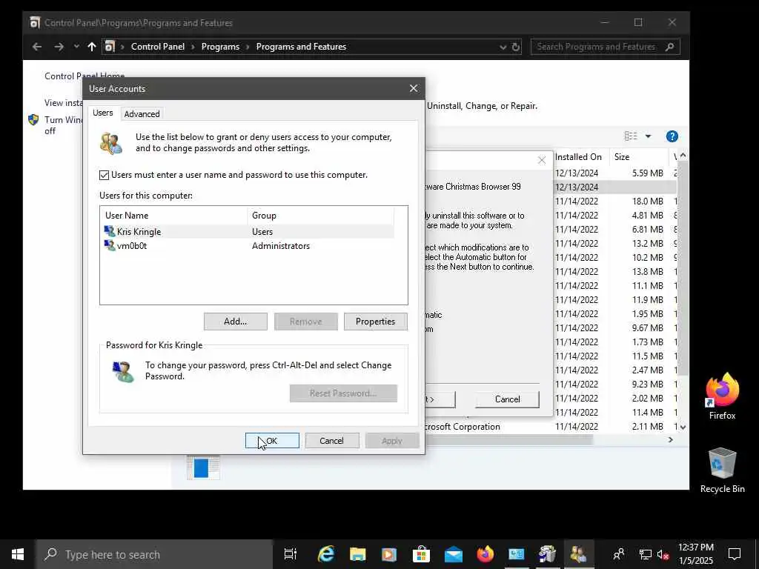Select the Kris Kringle user row
759x569 pixels.
pos(248,232)
